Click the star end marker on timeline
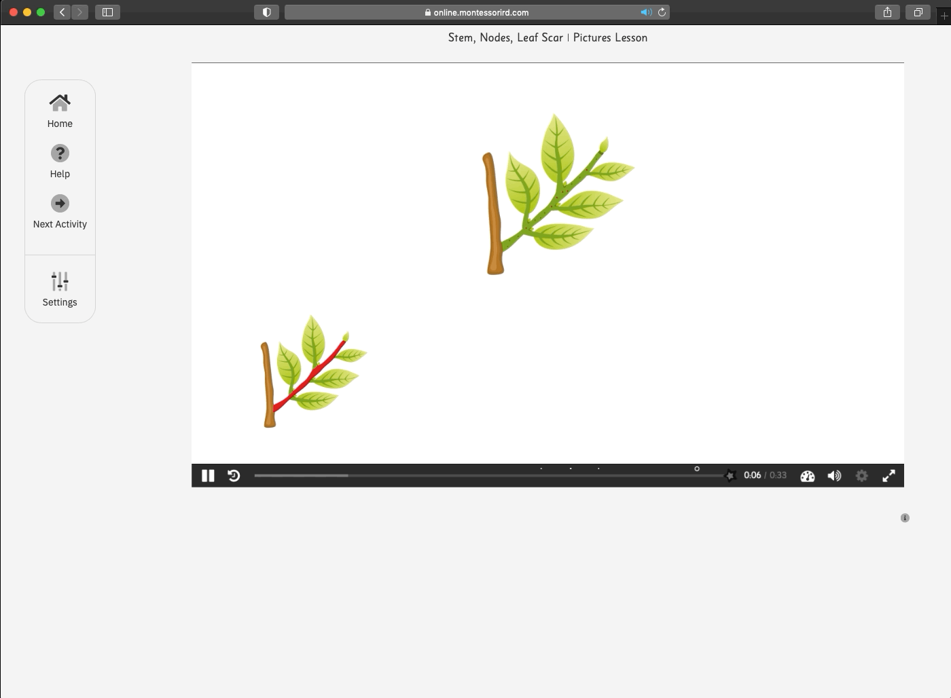Image resolution: width=951 pixels, height=698 pixels. [730, 475]
